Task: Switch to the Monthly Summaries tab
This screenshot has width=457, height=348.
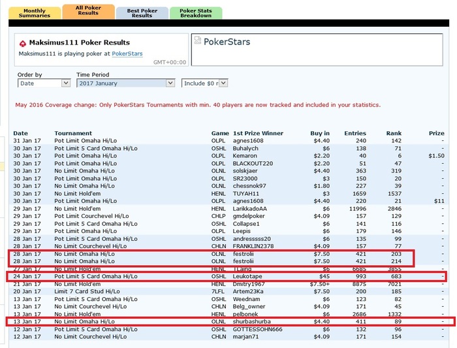Action: 35,12
